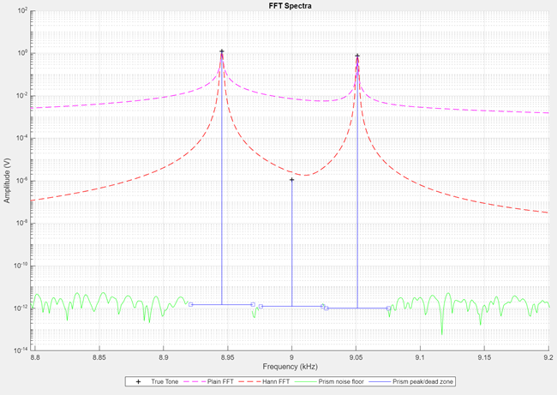The image size is (557, 395).
Task: Select the Frequency (kHz) x-axis label
Action: tap(291, 367)
